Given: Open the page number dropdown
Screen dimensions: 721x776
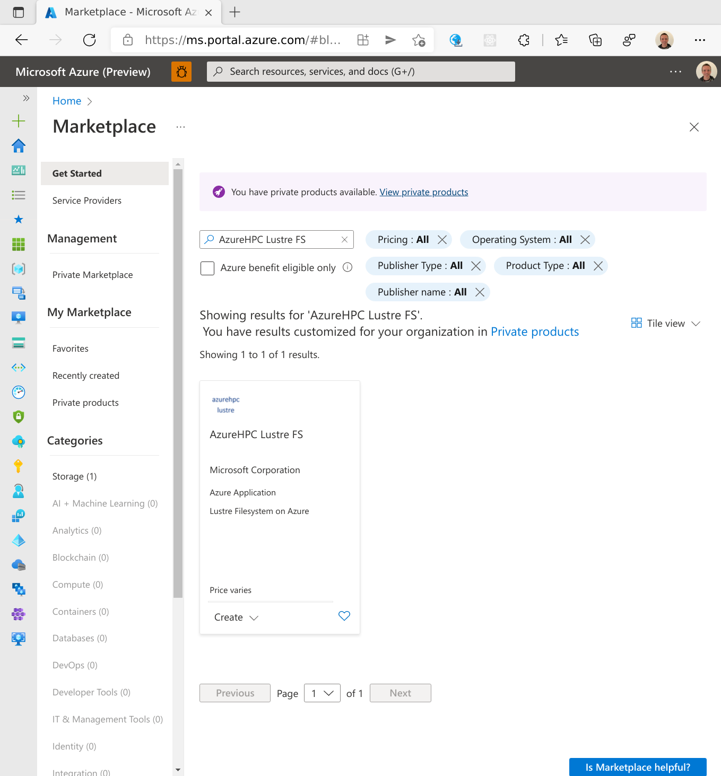Looking at the screenshot, I should (322, 693).
